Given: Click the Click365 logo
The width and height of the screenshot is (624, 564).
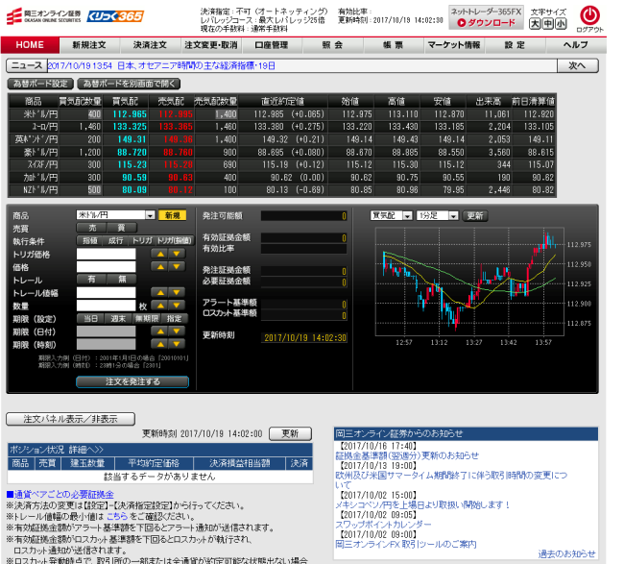Looking at the screenshot, I should click(115, 16).
